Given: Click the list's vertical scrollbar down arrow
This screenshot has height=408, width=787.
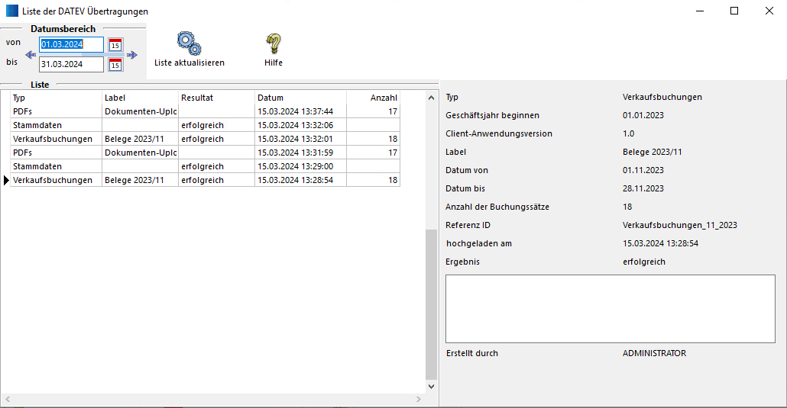Looking at the screenshot, I should point(432,387).
